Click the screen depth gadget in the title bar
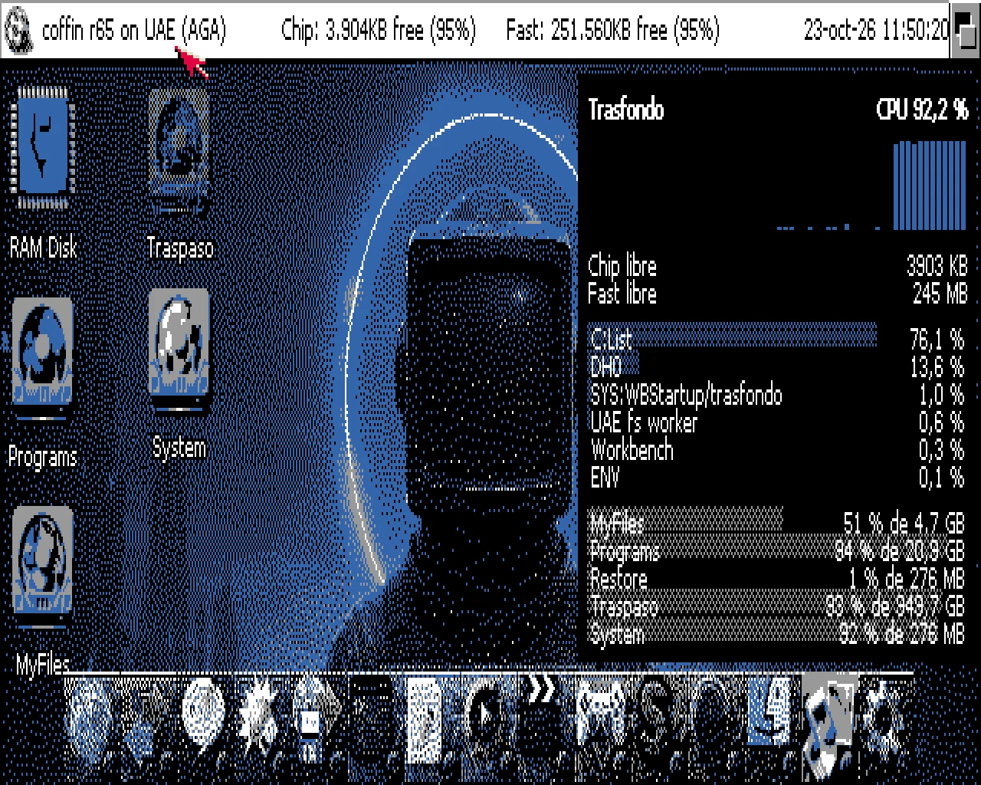This screenshot has height=785, width=981. tap(964, 30)
